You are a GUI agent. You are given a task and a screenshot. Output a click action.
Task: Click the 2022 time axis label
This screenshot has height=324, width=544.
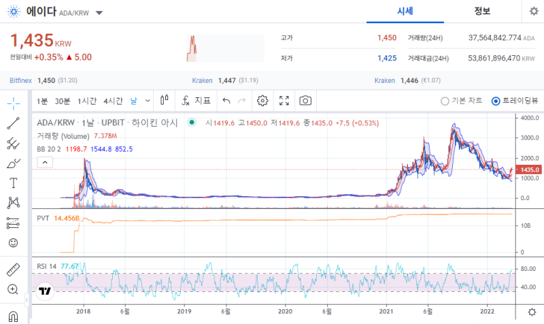click(487, 312)
